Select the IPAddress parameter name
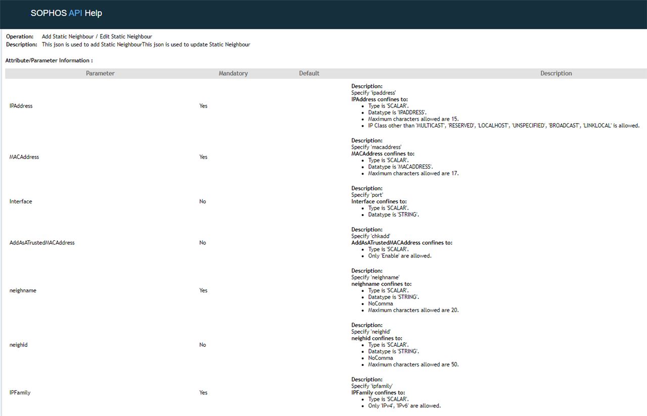This screenshot has width=647, height=416. pyautogui.click(x=21, y=106)
